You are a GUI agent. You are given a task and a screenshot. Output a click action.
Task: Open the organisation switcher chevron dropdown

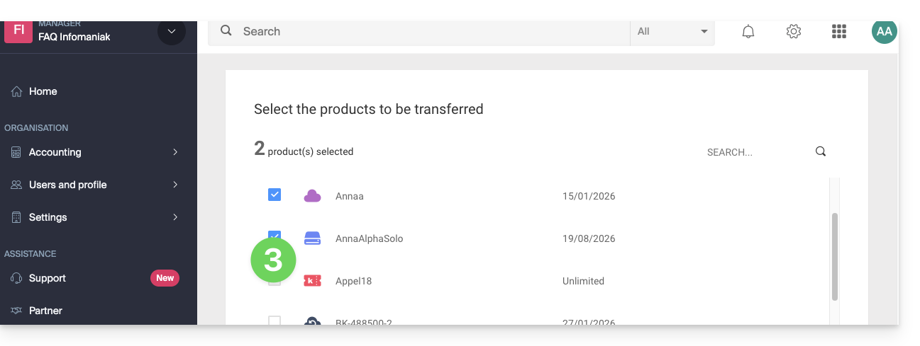172,32
